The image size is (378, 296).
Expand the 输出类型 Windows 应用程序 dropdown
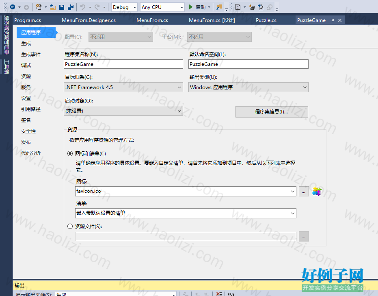click(x=248, y=87)
